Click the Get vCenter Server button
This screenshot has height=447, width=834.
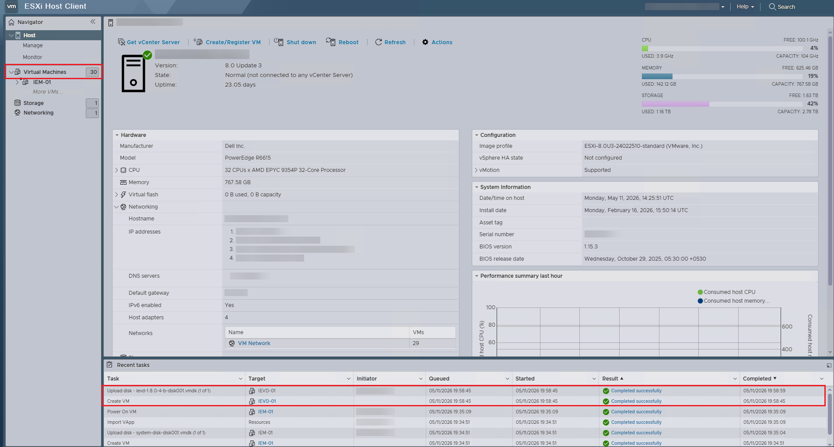[149, 42]
